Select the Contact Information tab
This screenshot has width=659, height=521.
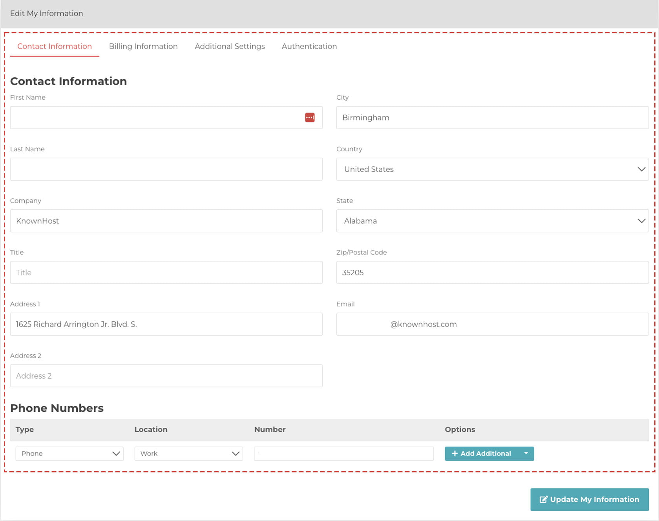tap(55, 46)
